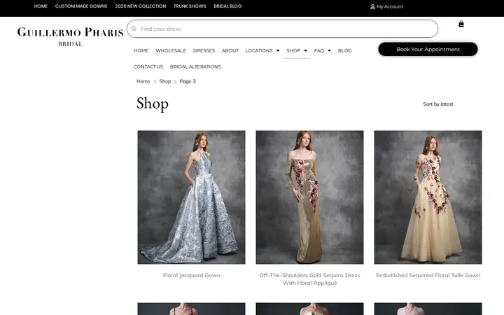This screenshot has height=315, width=504.
Task: Click the search magnifier icon
Action: (134, 29)
